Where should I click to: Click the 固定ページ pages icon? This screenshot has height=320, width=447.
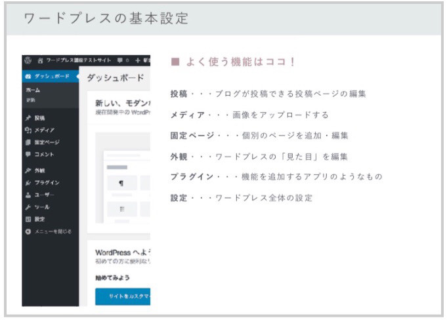coord(28,142)
